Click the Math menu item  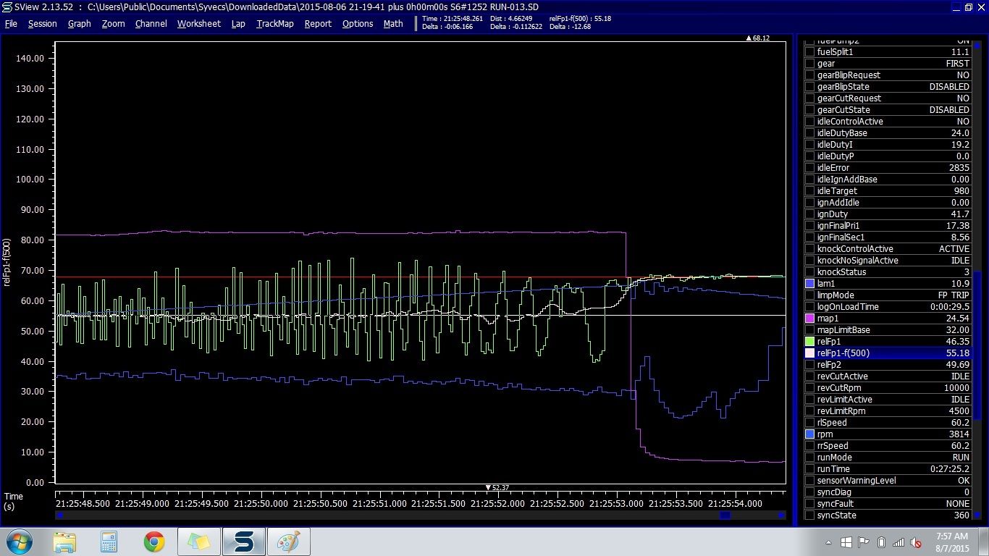click(393, 23)
